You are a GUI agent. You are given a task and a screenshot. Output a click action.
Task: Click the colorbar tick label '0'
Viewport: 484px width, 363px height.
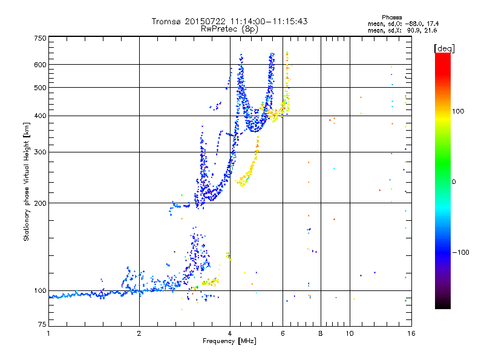[454, 181]
